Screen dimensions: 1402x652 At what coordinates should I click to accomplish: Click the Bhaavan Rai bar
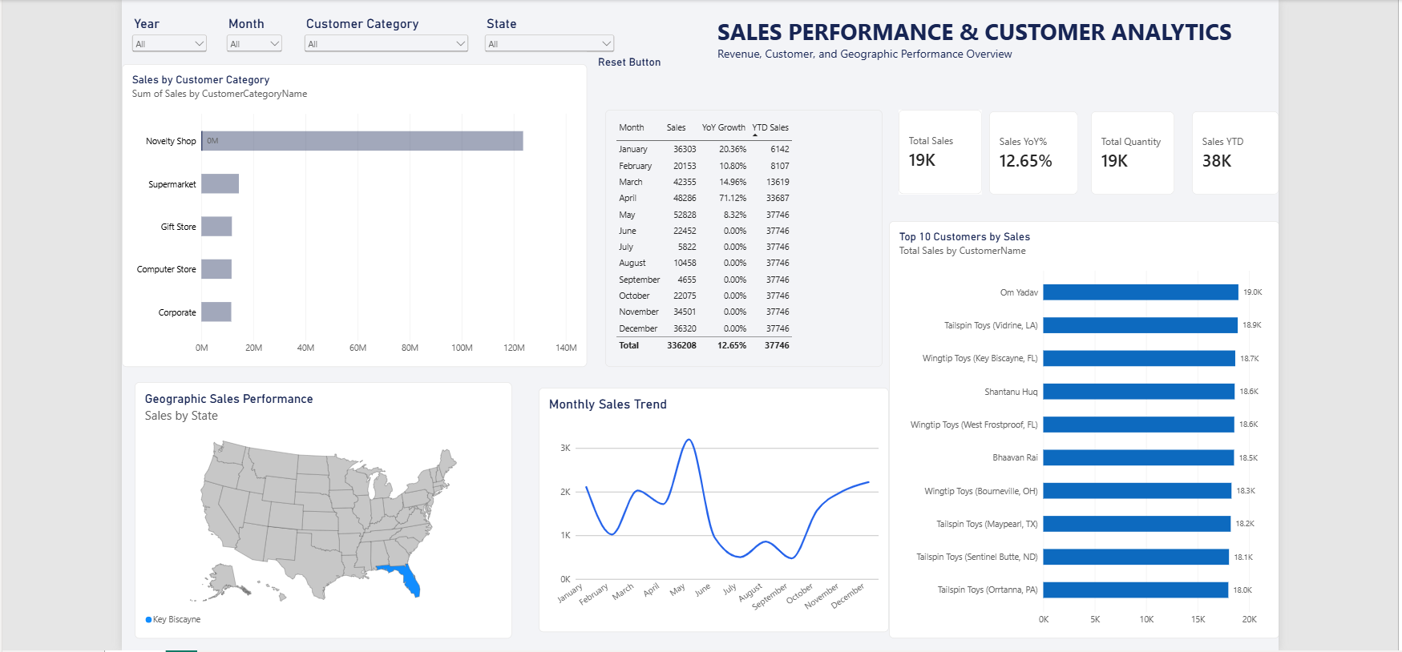pos(1138,457)
